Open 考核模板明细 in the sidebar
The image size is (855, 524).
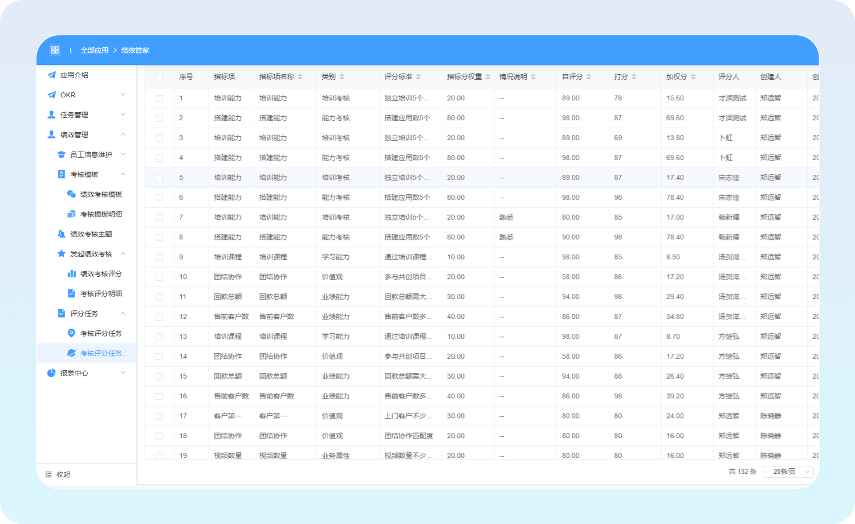pos(101,214)
